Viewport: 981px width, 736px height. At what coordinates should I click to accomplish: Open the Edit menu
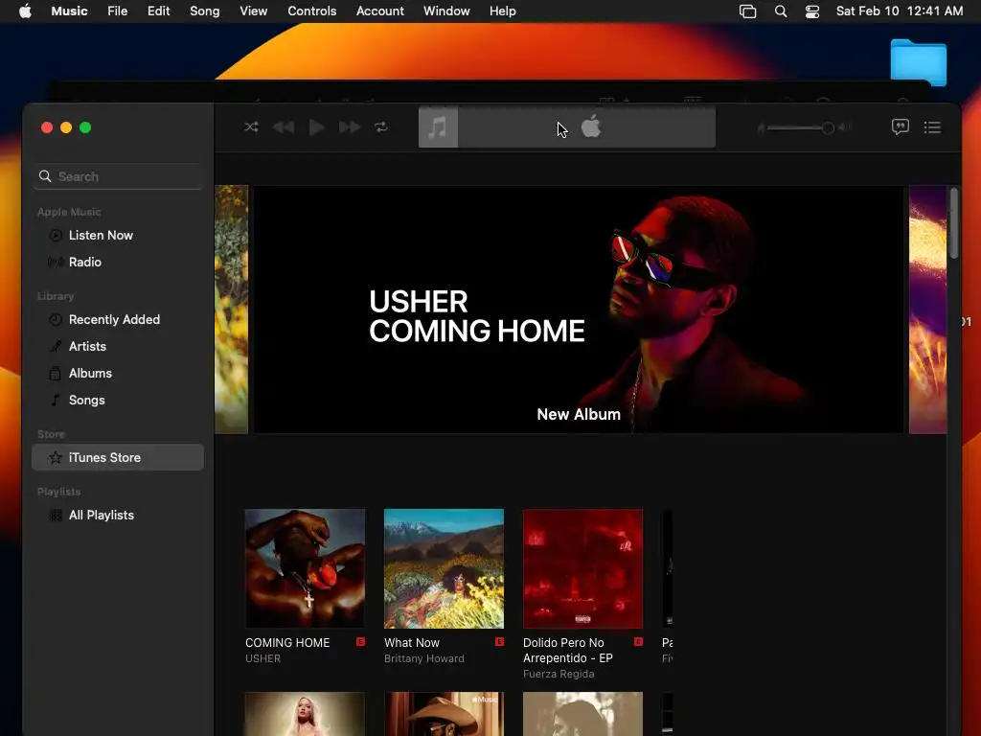pos(158,11)
